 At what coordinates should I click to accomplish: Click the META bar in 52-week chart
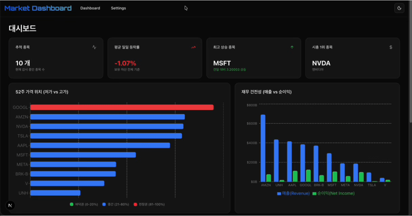click(73, 164)
